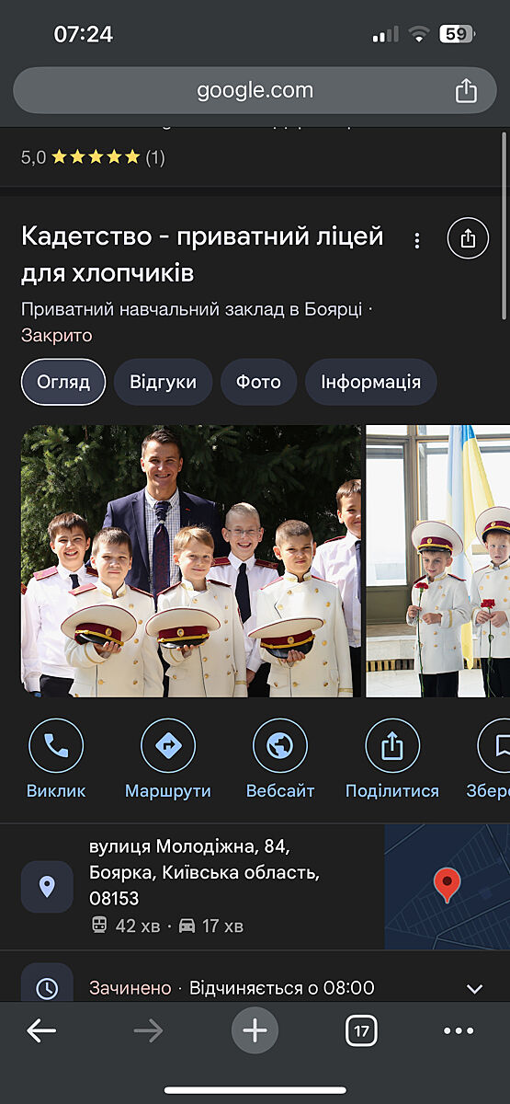Open the map thumbnail with the red pin
510x1104 pixels.
(x=447, y=887)
